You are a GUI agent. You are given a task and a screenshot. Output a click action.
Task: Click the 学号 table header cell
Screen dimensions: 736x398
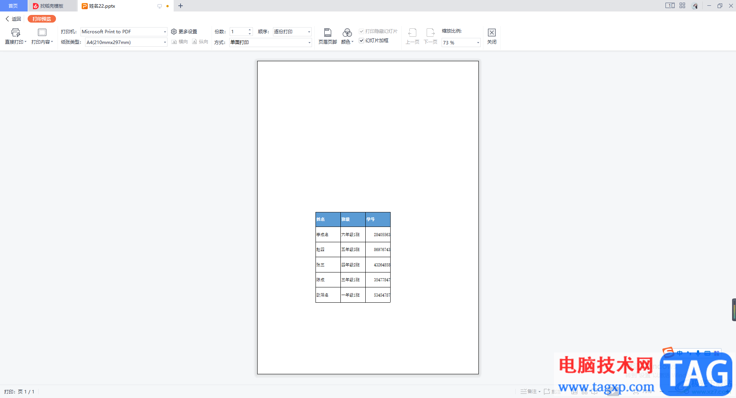pyautogui.click(x=378, y=220)
